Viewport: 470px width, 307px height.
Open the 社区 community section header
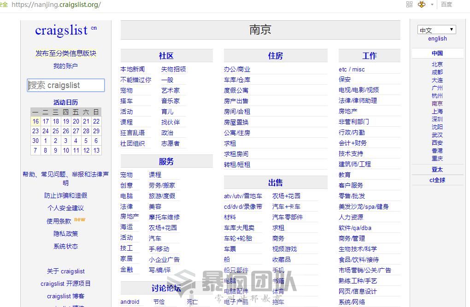pos(166,56)
